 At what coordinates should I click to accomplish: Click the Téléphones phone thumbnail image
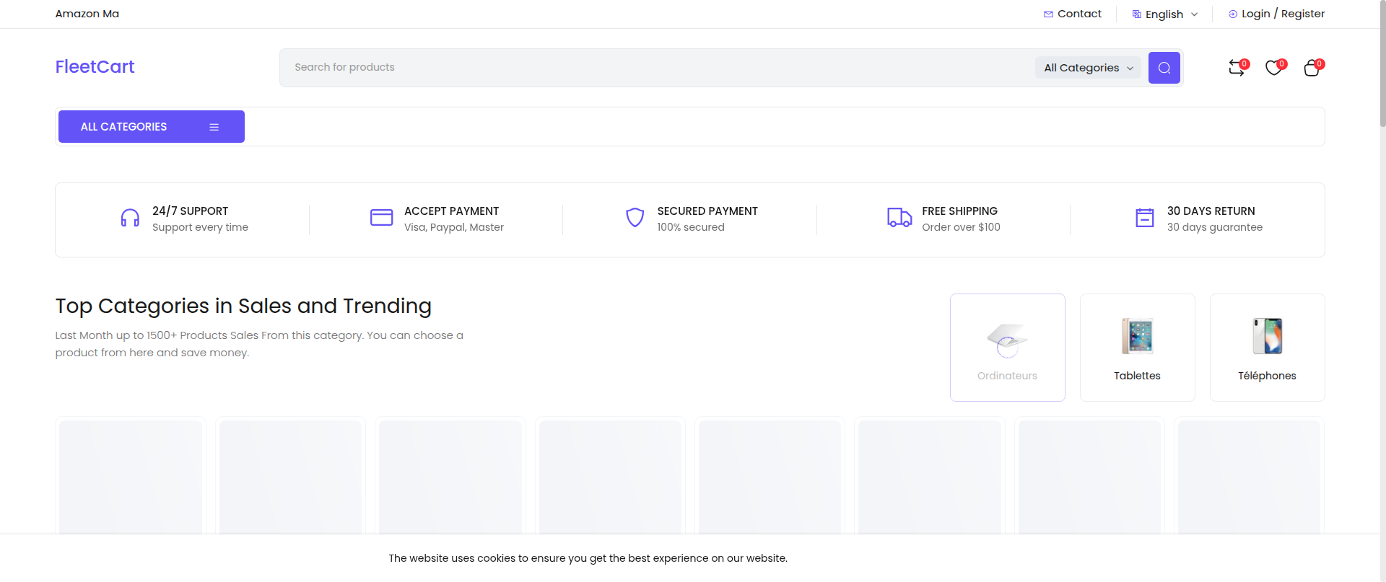(1268, 336)
